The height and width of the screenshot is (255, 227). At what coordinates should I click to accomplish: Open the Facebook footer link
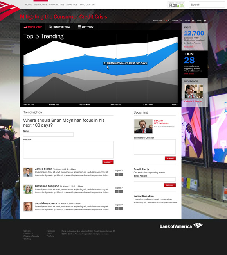pyautogui.click(x=50, y=231)
